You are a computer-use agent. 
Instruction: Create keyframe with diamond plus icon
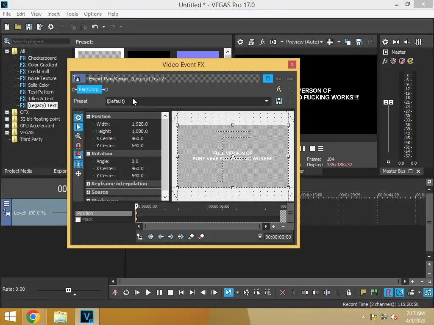pyautogui.click(x=191, y=237)
